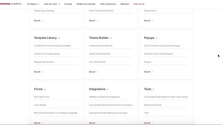This screenshot has height=125, width=222.
Task: Open Theme Builder category heading
Action: (99, 38)
